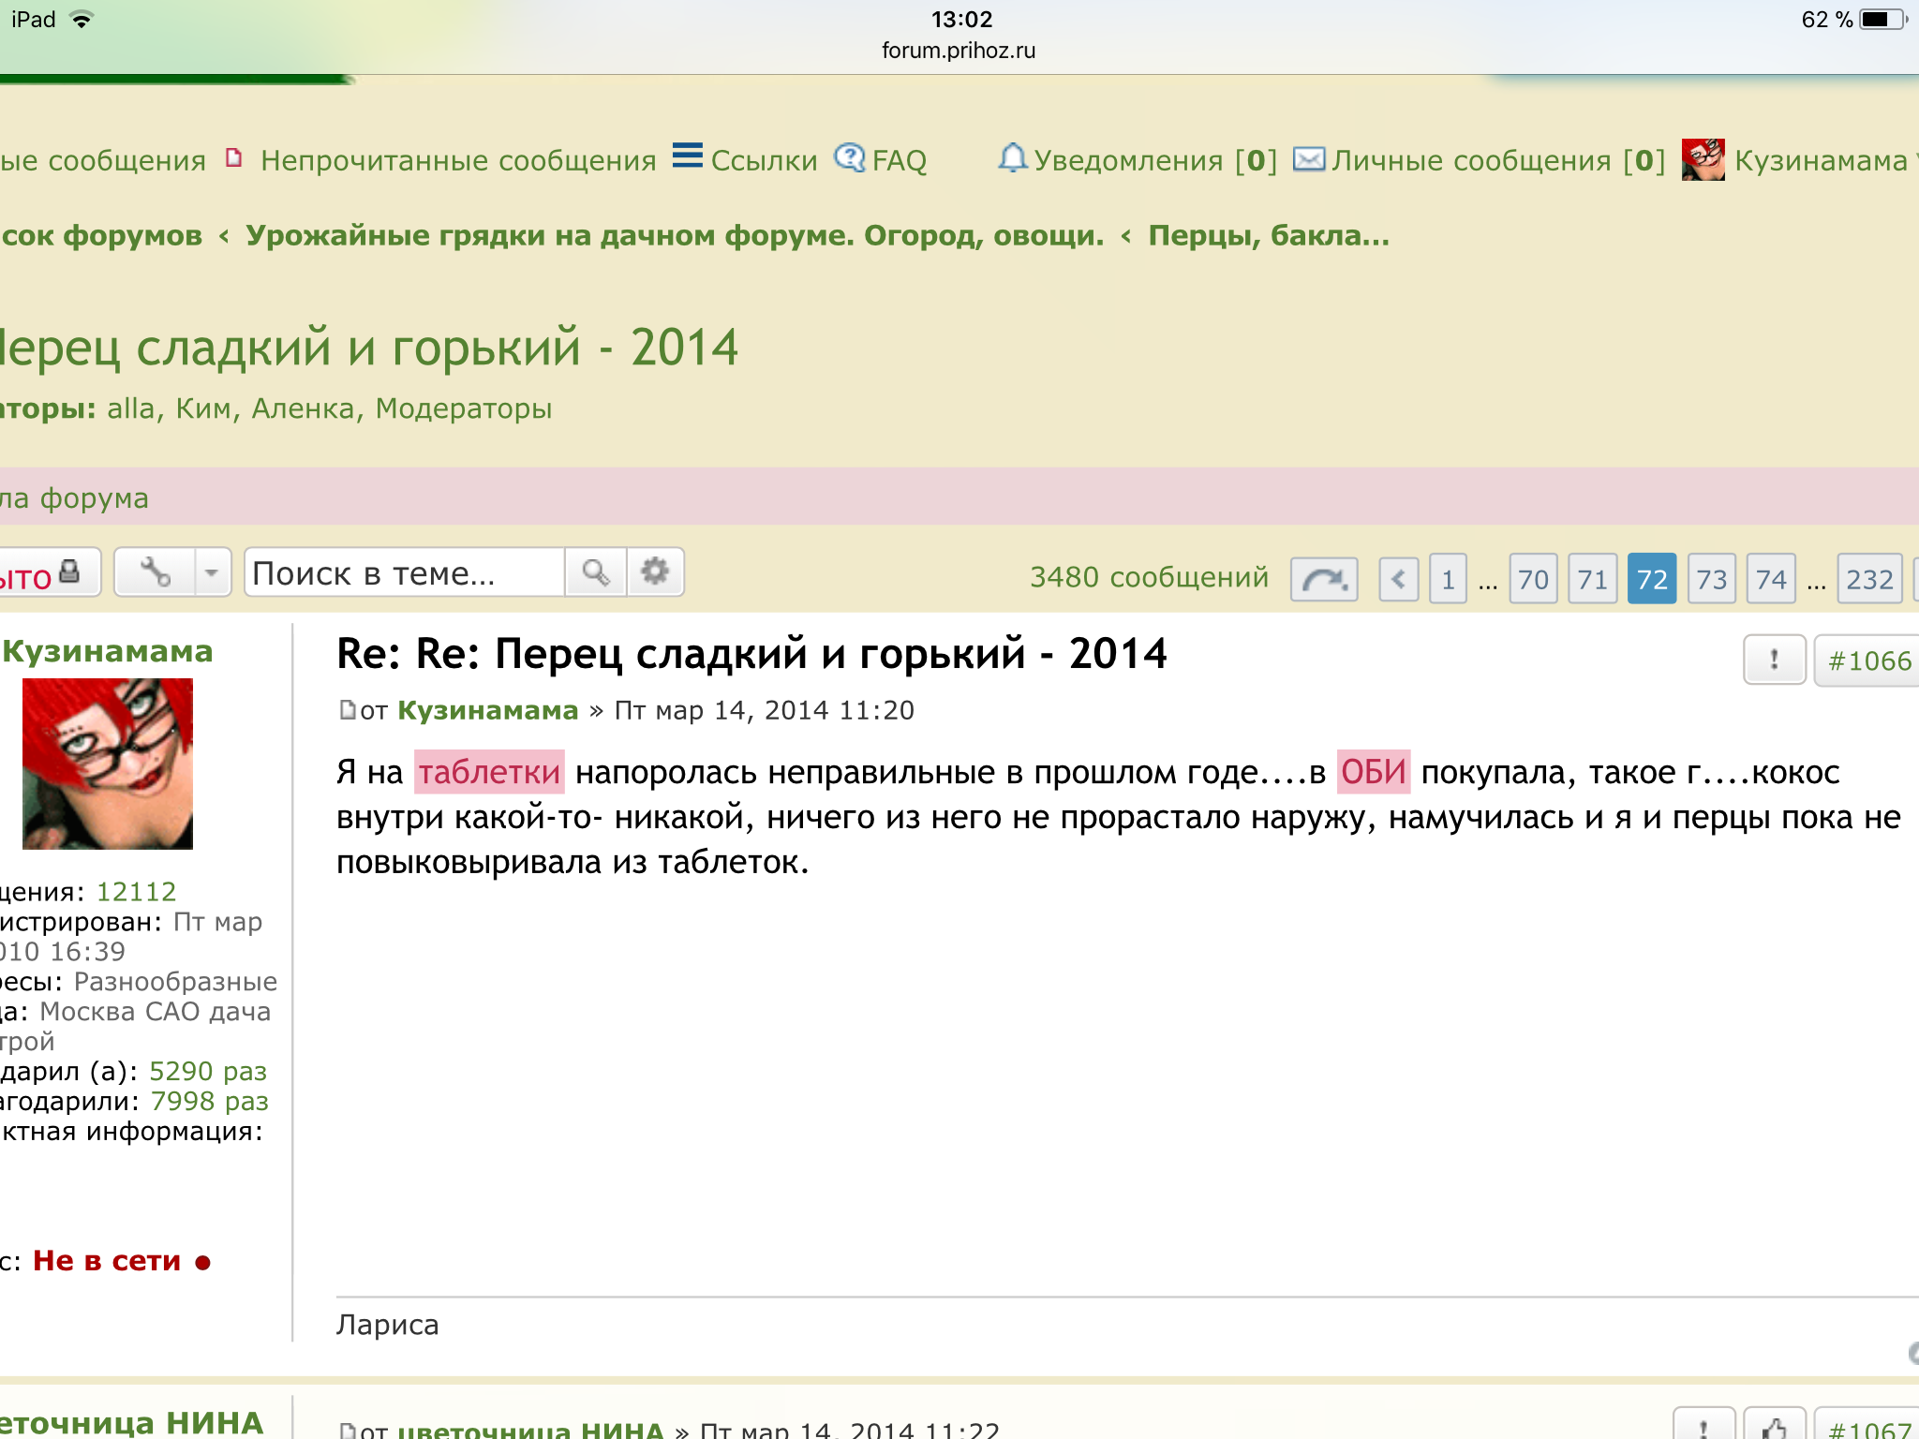This screenshot has width=1919, height=1439.
Task: Go to page 70
Action: pos(1533,579)
